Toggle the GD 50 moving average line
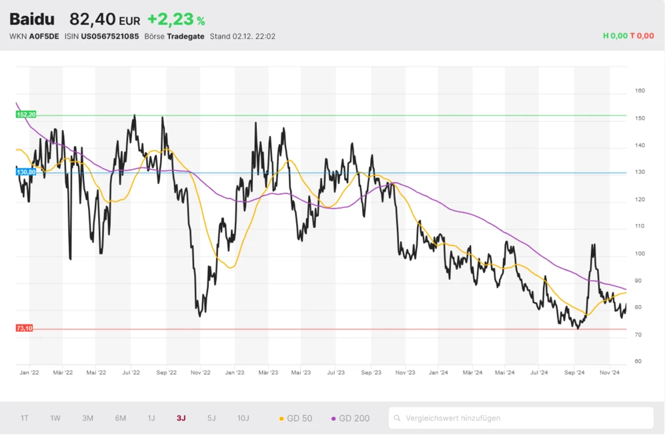This screenshot has height=441, width=667. point(295,418)
